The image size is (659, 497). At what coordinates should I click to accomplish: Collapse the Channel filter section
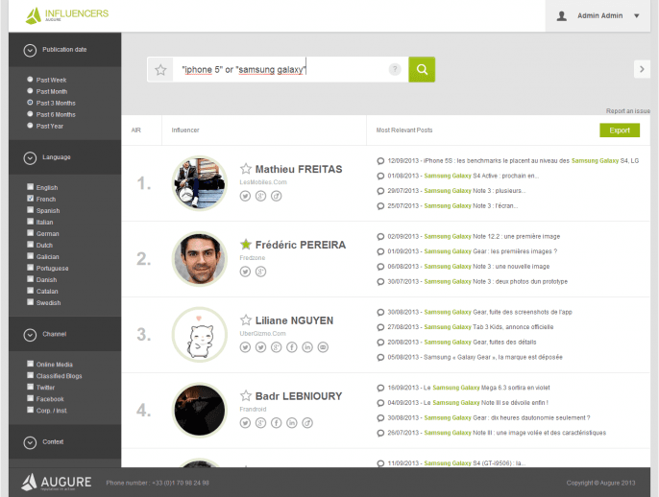coord(30,335)
